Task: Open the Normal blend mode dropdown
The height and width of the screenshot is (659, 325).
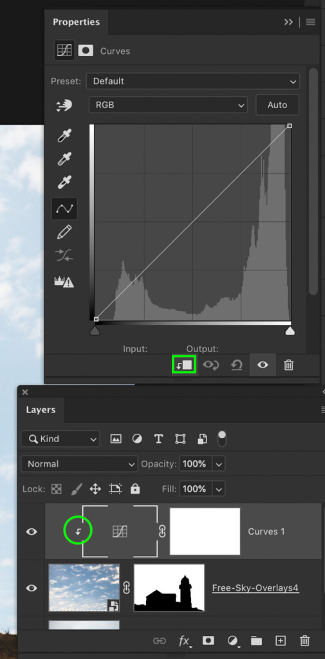Action: pyautogui.click(x=79, y=464)
